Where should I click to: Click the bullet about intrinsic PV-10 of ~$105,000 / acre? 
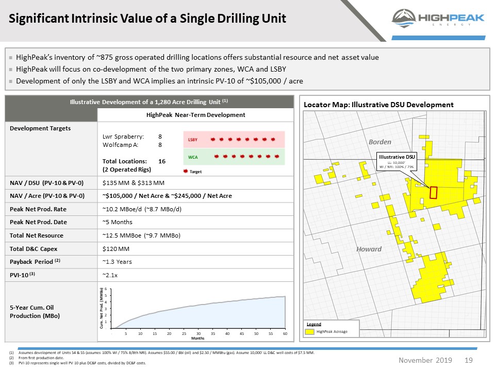point(159,81)
